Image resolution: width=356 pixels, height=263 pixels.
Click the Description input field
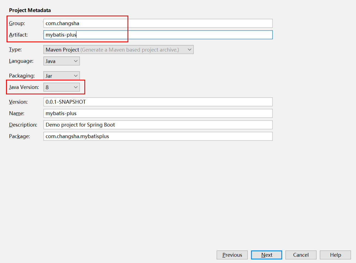click(158, 125)
